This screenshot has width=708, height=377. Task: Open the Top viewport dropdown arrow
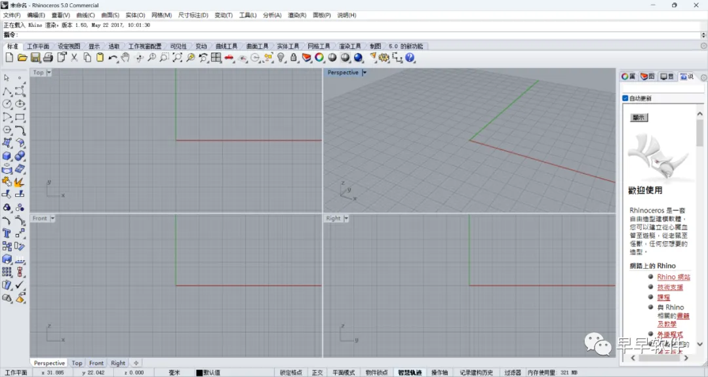[x=49, y=73]
